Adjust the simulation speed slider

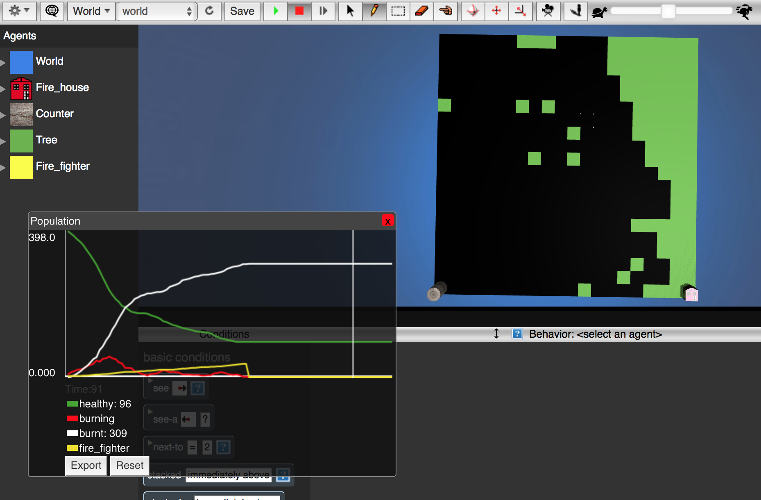click(668, 11)
